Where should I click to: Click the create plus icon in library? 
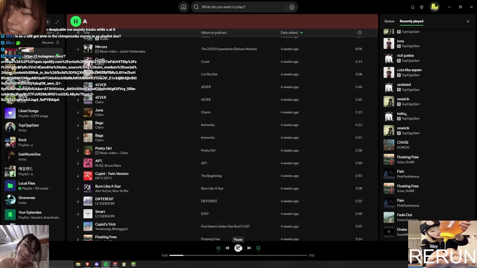tap(48, 22)
